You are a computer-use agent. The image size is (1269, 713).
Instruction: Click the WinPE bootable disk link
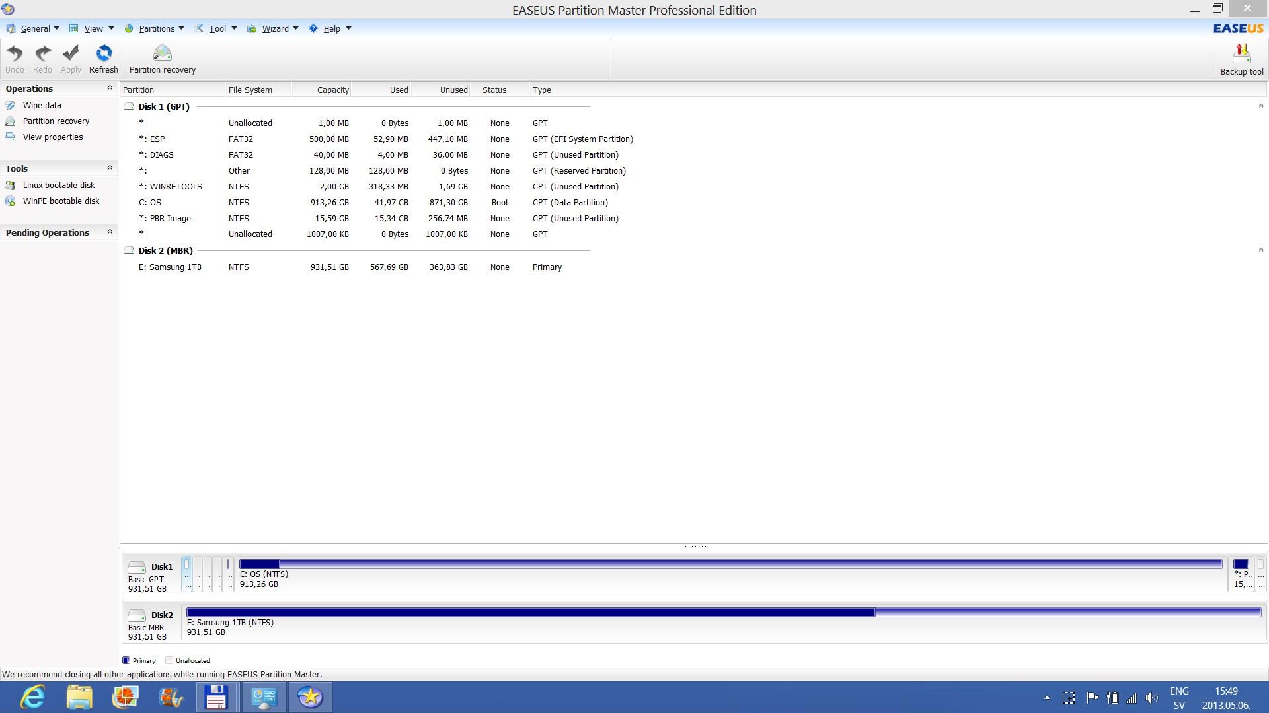tap(61, 201)
